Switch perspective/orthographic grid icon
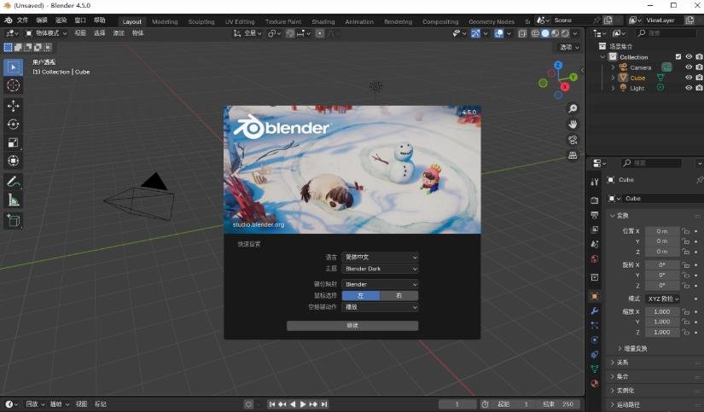 pos(573,155)
